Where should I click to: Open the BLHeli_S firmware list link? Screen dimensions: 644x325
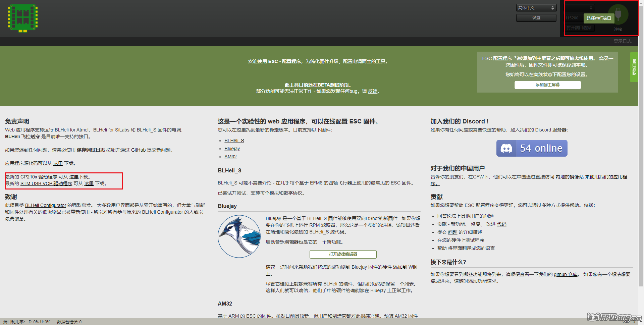coord(234,141)
